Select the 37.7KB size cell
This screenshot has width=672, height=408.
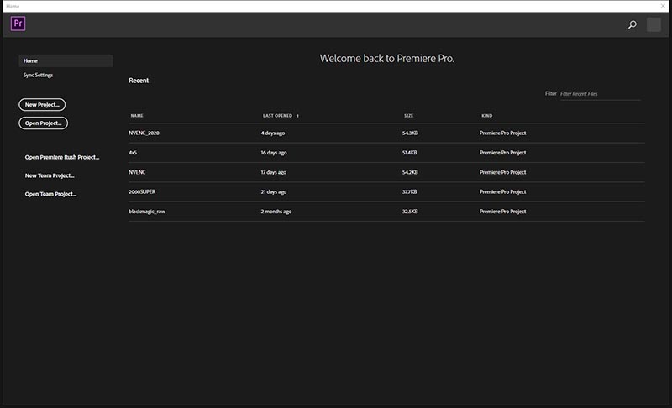coord(409,191)
